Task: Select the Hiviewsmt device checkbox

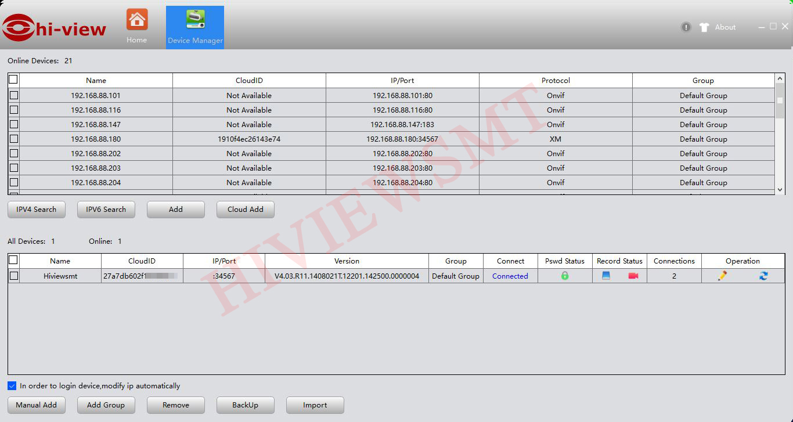Action: point(14,276)
